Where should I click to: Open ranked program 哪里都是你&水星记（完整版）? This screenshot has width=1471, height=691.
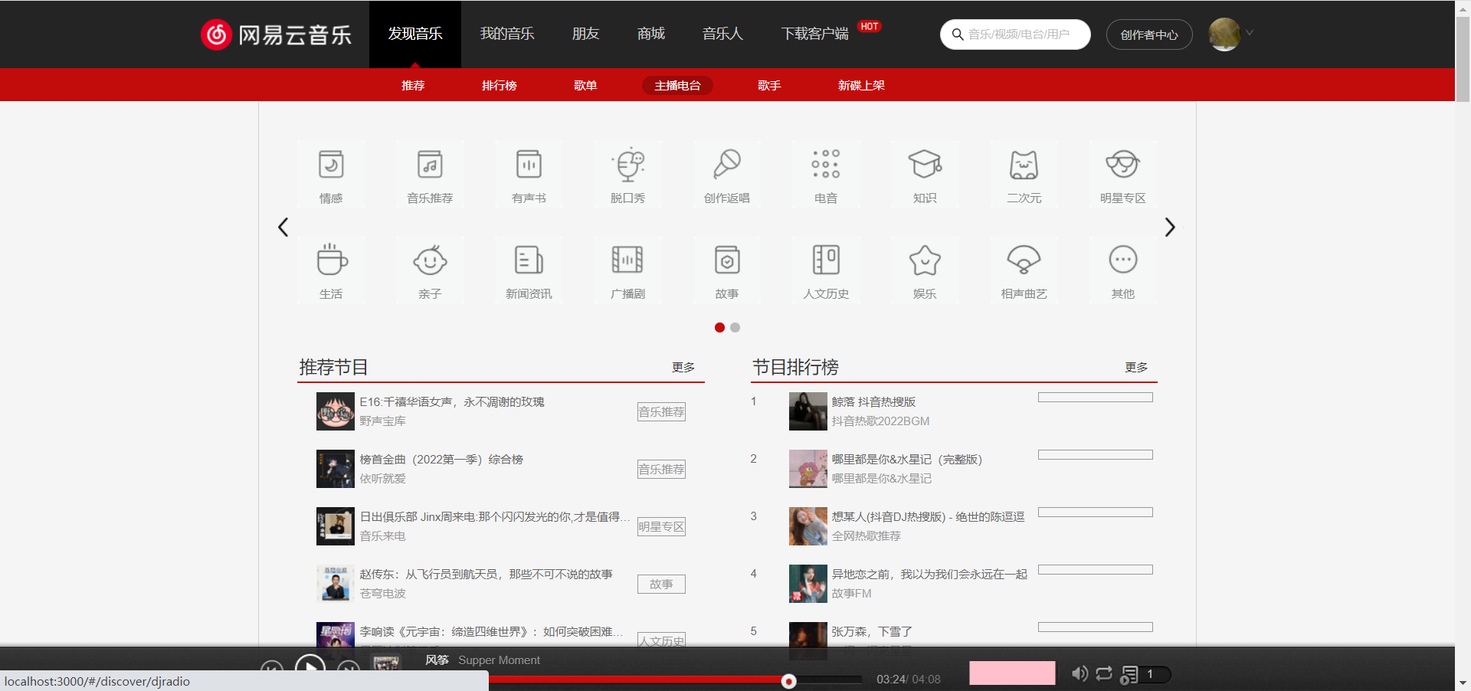907,459
